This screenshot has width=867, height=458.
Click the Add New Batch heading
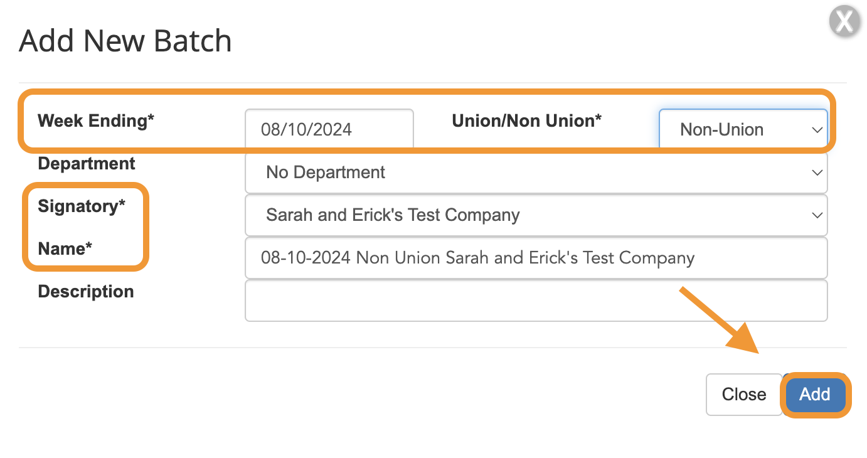pyautogui.click(x=125, y=41)
